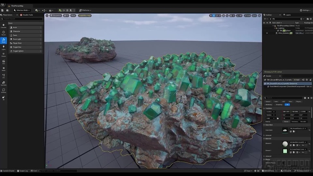Select the Character entry in Basic

26,31
